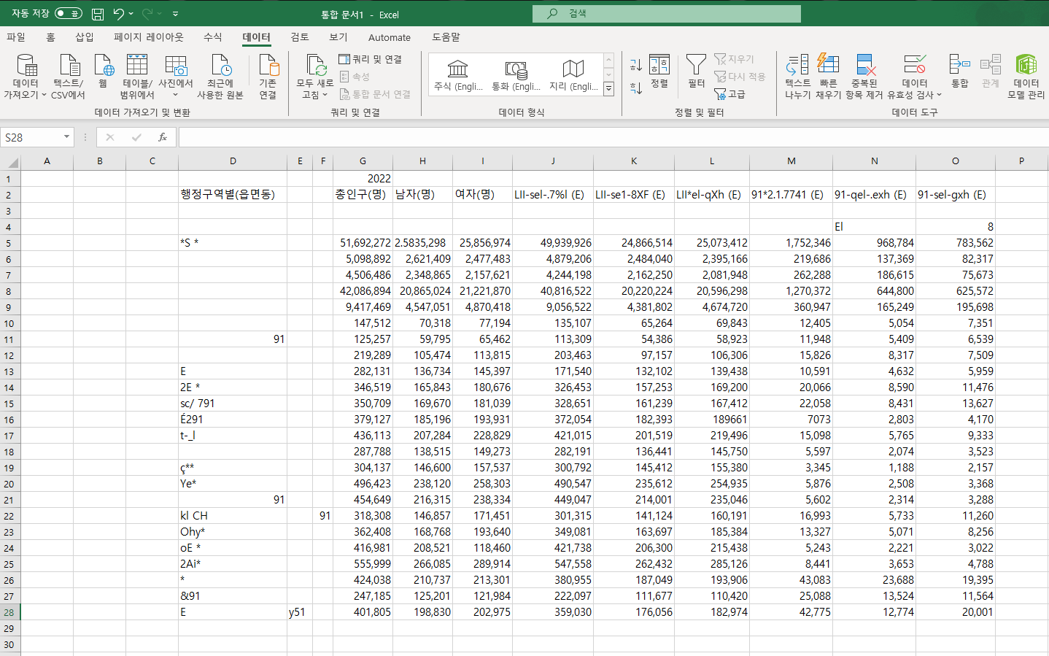
Task: Open the Undo history dropdown arrow
Action: (x=131, y=14)
